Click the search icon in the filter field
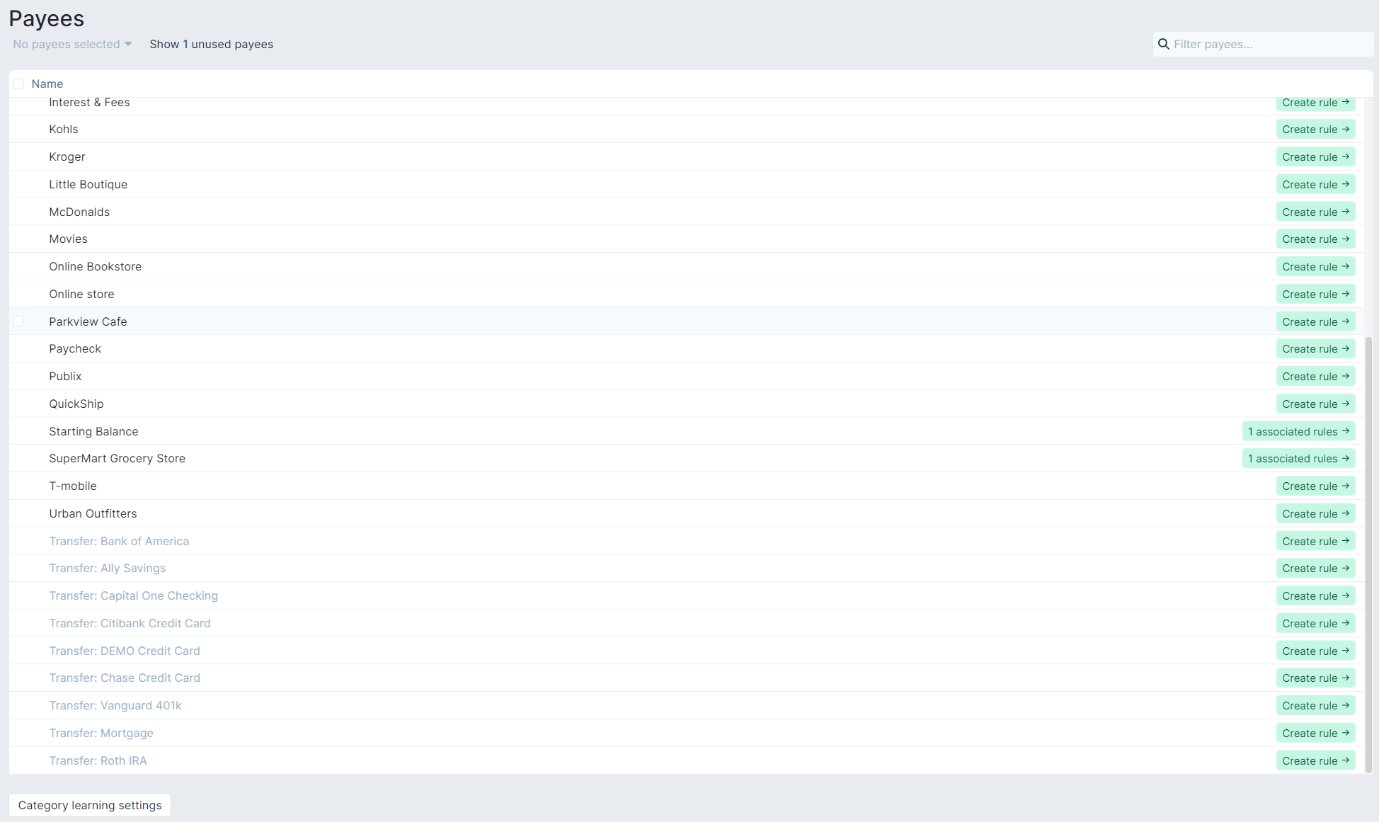Viewport: 1379px width, 822px height. click(x=1164, y=44)
